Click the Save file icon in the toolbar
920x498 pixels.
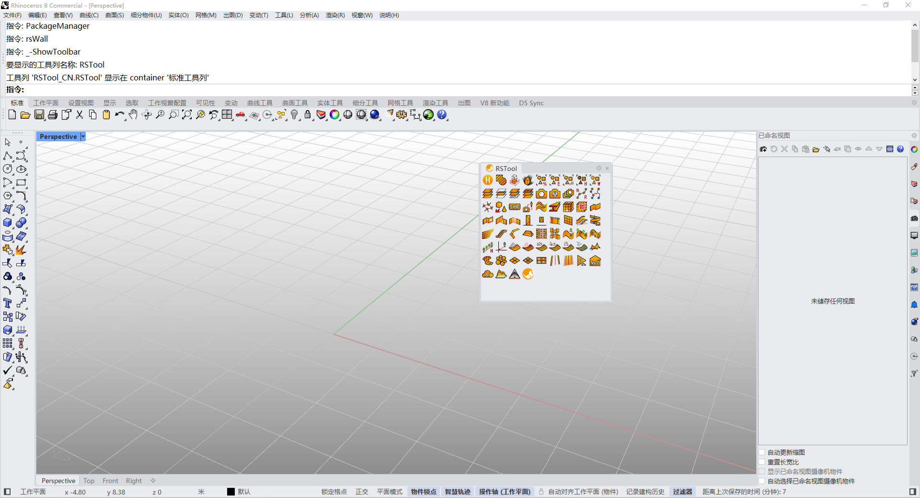[x=39, y=115]
